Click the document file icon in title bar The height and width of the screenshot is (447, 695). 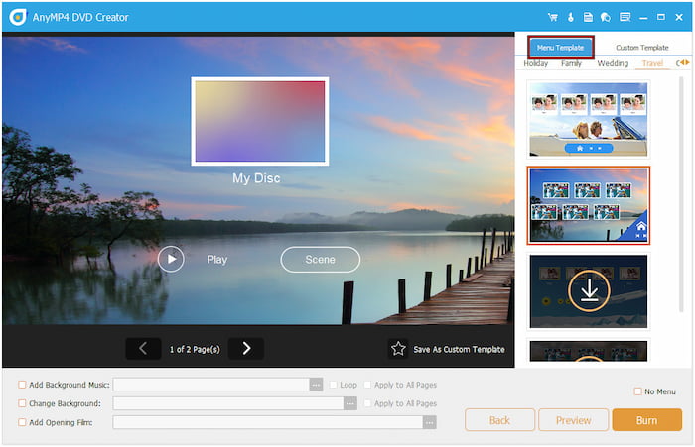589,17
